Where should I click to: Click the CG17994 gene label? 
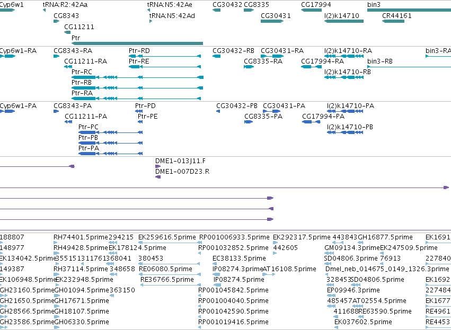point(316,5)
